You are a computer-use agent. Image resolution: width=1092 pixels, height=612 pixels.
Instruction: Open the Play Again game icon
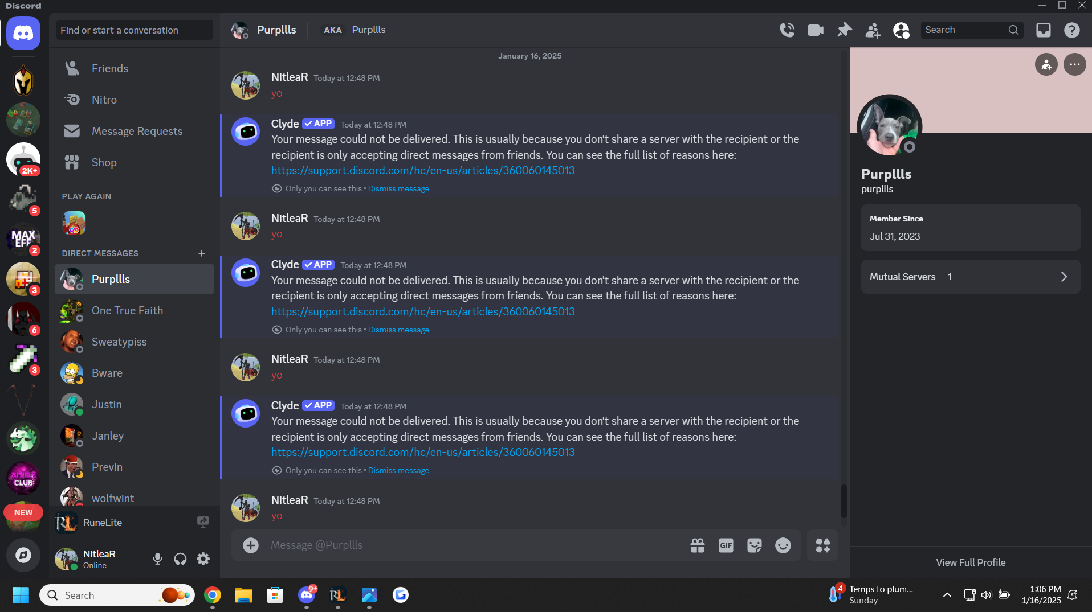click(74, 223)
